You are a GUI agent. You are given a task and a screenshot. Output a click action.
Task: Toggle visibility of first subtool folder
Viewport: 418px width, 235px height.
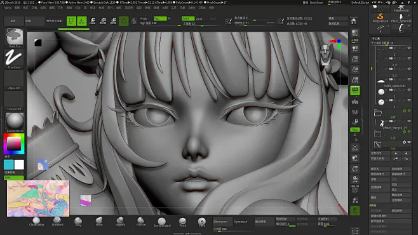pyautogui.click(x=409, y=111)
